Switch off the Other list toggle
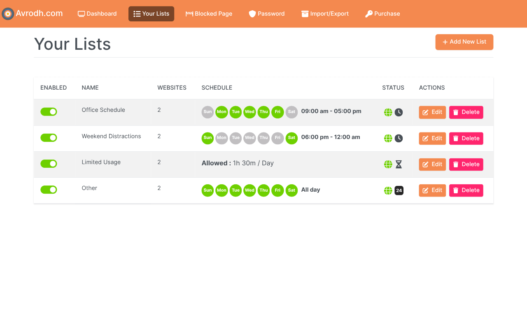The image size is (527, 329). (x=49, y=190)
